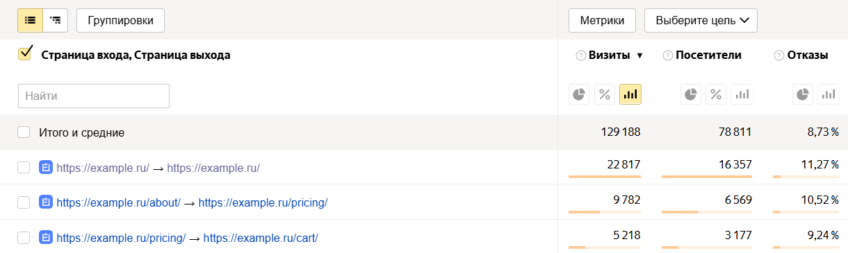
Task: Switch to tree list view icon
Action: click(56, 21)
